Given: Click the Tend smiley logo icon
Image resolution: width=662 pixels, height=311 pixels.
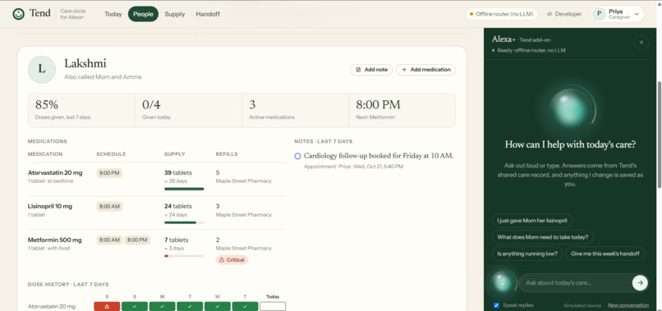Looking at the screenshot, I should [19, 14].
